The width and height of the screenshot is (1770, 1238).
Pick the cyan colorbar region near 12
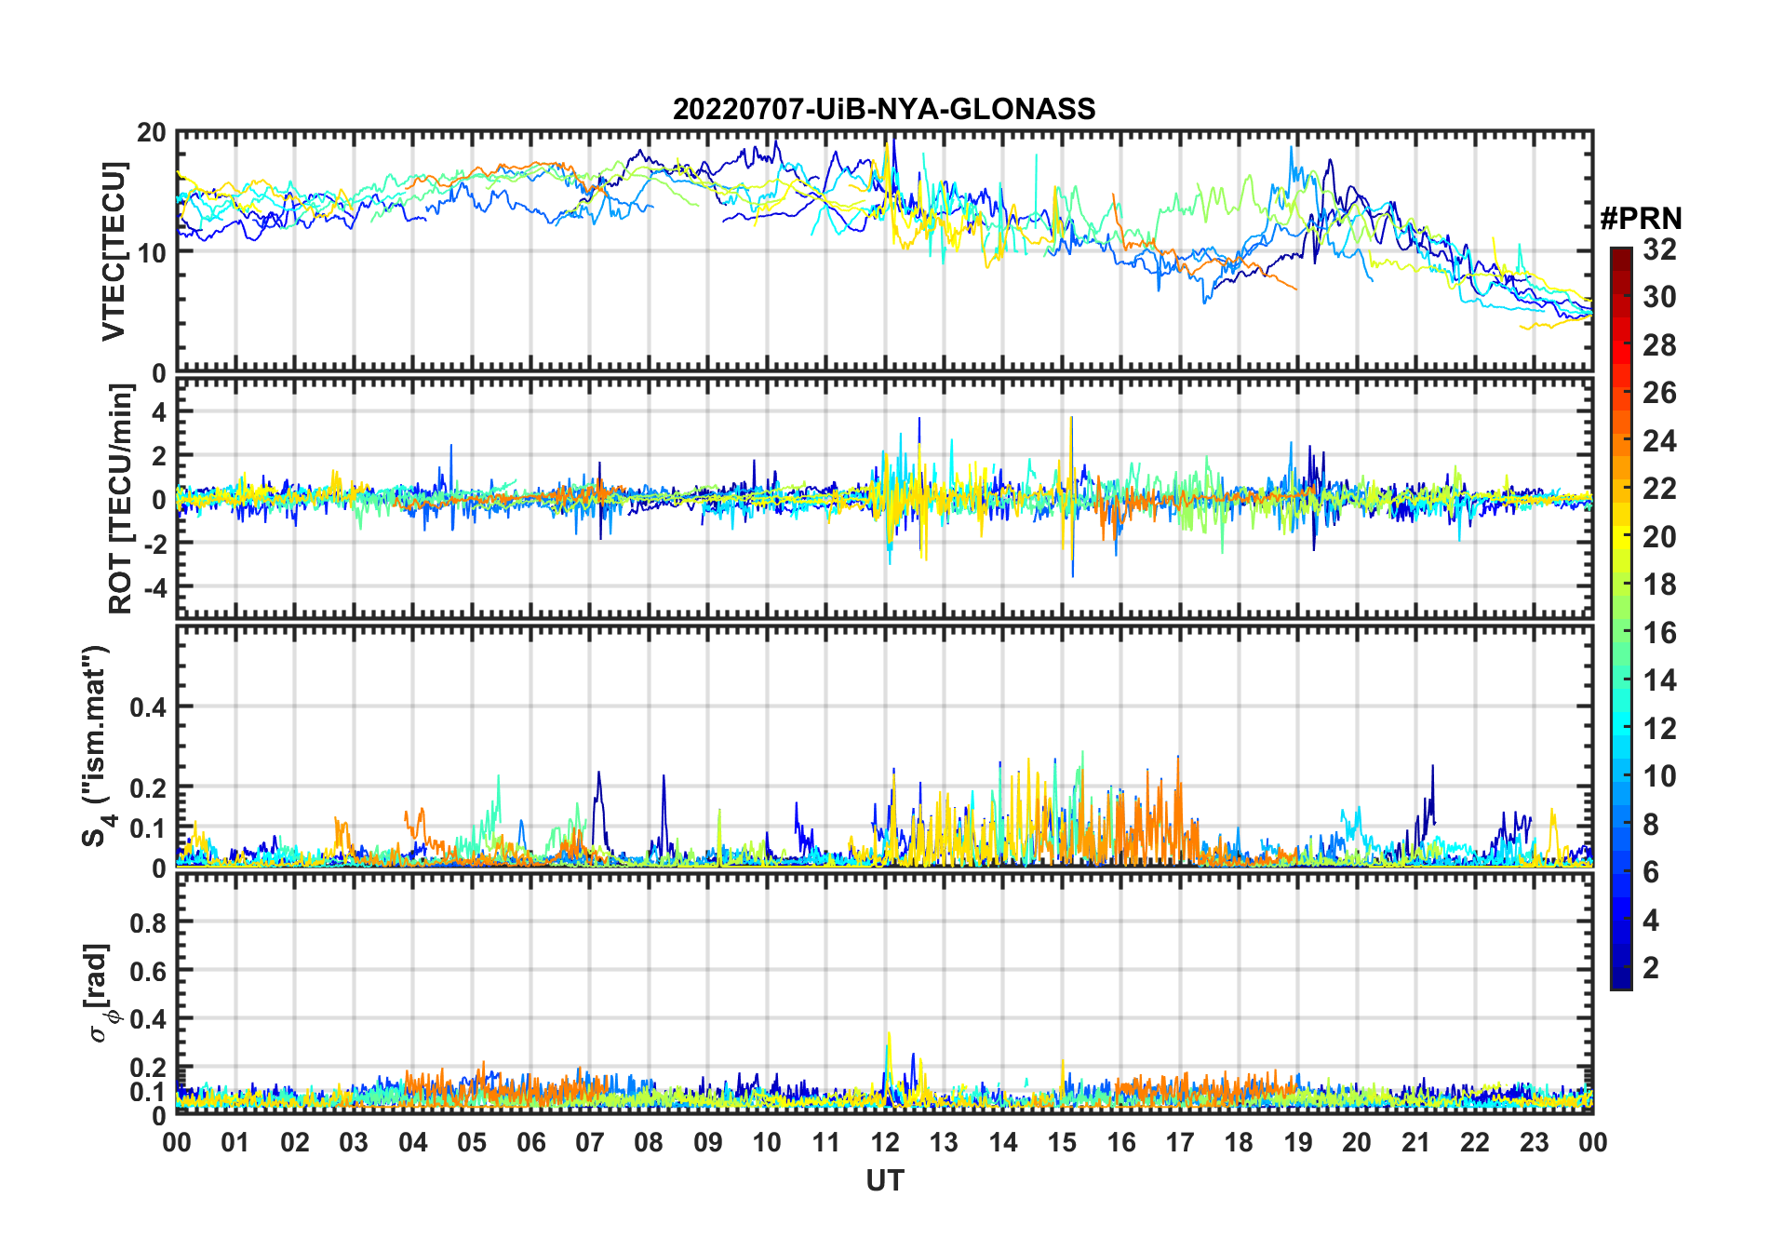point(1620,729)
